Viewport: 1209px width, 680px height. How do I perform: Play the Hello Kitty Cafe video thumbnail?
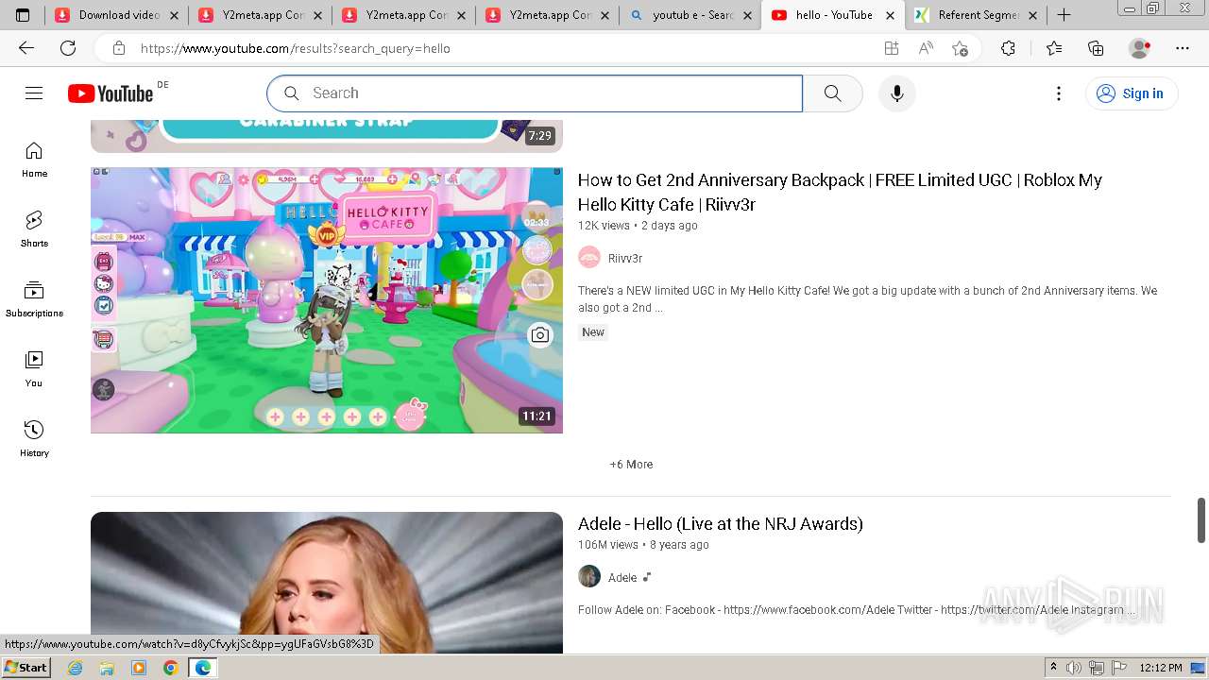[327, 300]
